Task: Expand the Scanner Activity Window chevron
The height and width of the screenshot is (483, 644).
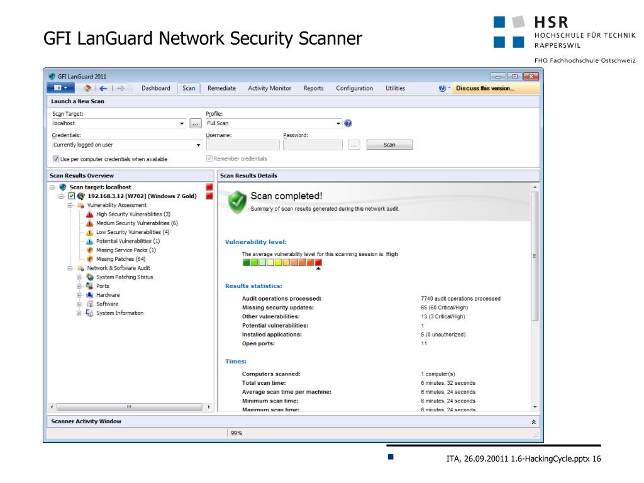Action: pyautogui.click(x=533, y=422)
